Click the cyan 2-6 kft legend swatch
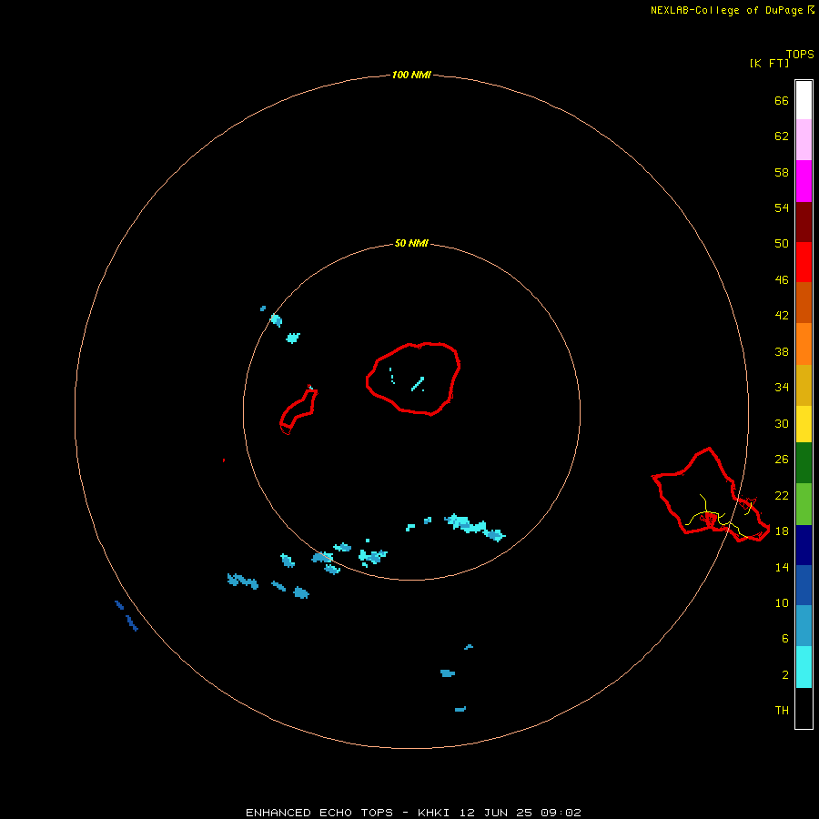The image size is (819, 819). (804, 667)
